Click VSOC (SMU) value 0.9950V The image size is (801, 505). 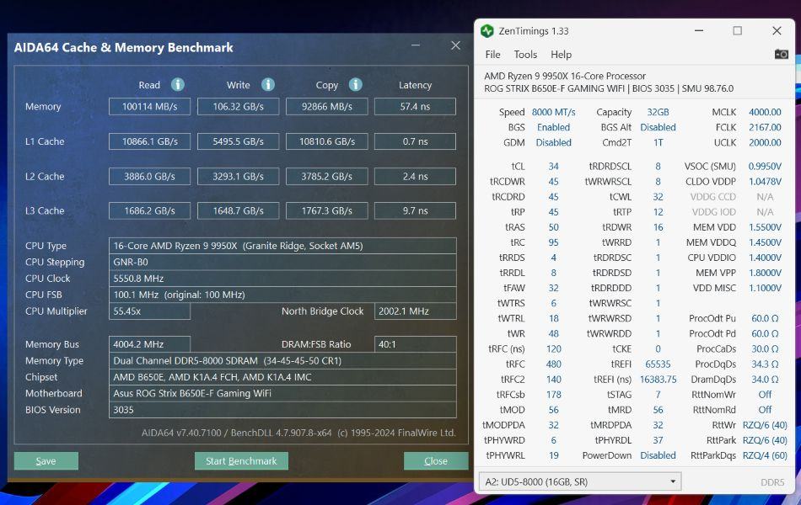point(765,167)
